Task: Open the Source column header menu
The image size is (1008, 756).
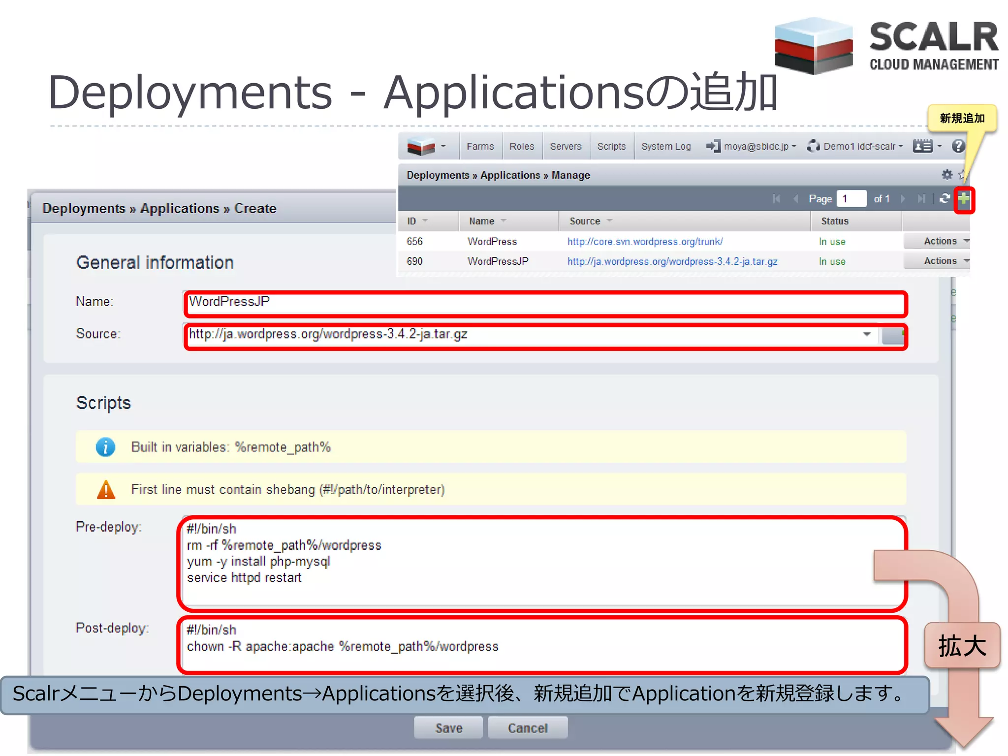Action: click(609, 221)
